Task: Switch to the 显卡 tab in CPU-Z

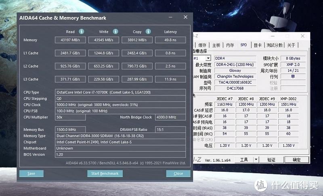Action: (258, 45)
